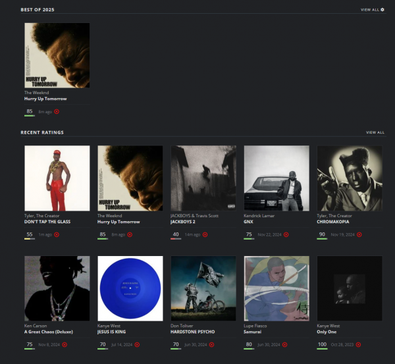The width and height of the screenshot is (395, 364).
Task: Click the Nov 19, 2024 date under CHROMAKOPIA
Action: pyautogui.click(x=342, y=235)
